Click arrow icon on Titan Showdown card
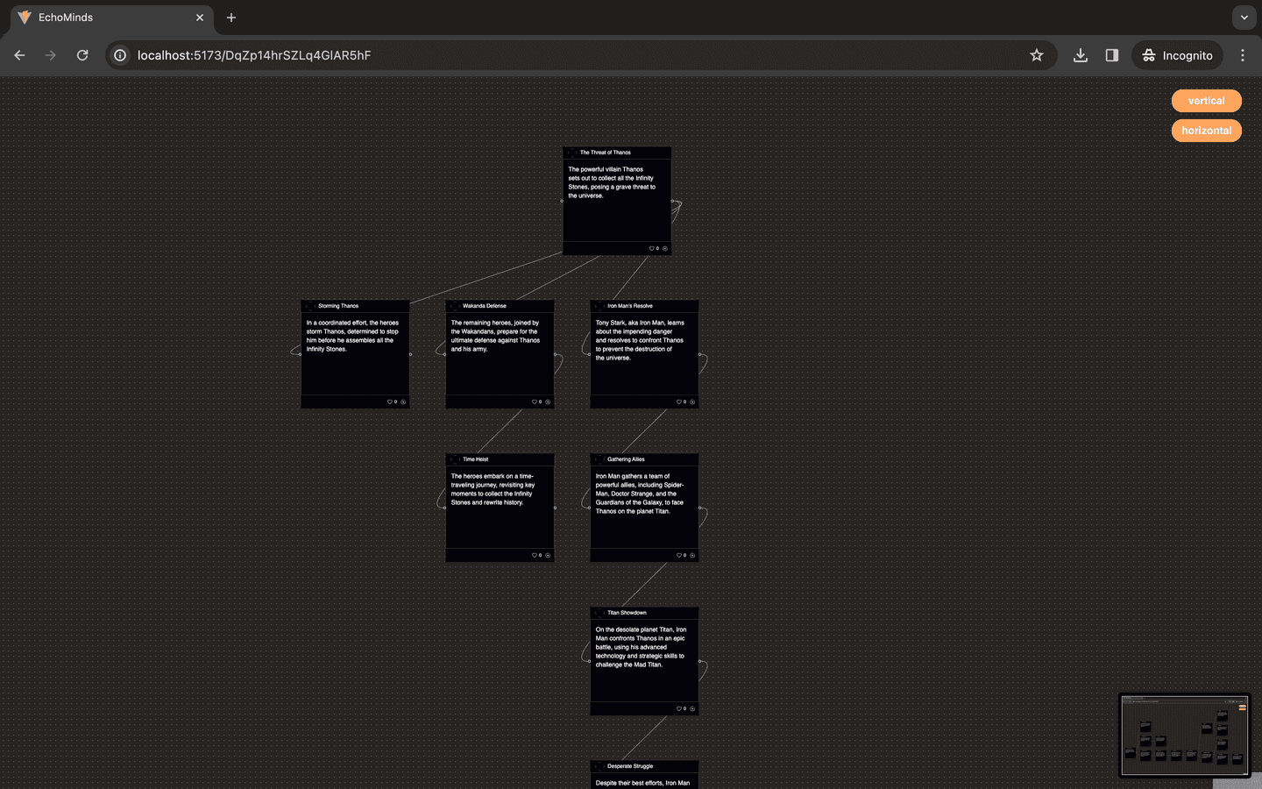Image resolution: width=1262 pixels, height=789 pixels. [x=692, y=709]
